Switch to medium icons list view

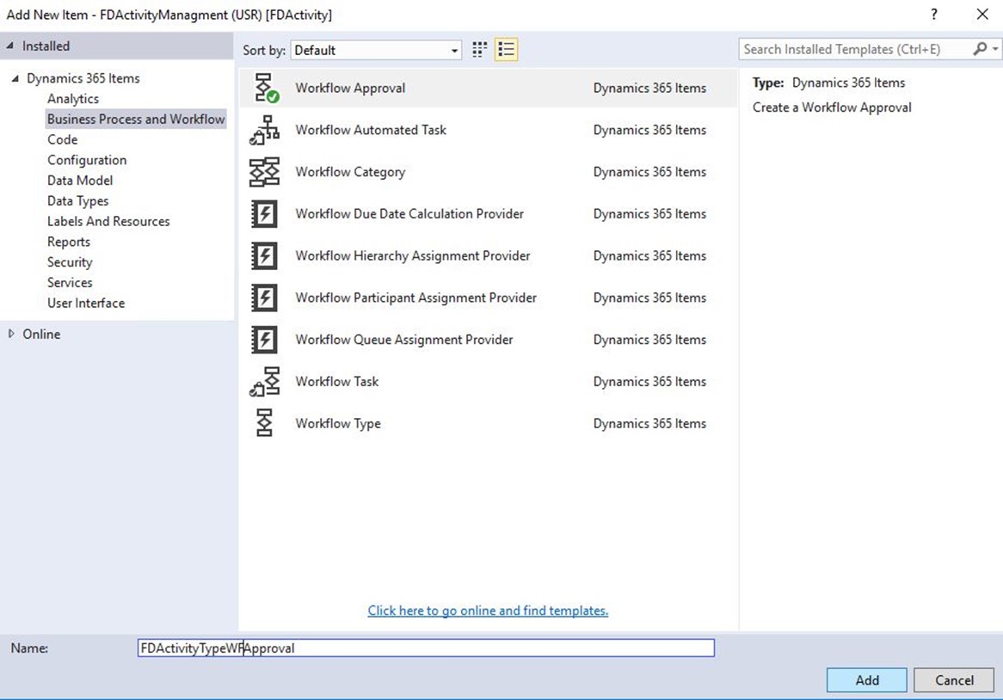[506, 50]
